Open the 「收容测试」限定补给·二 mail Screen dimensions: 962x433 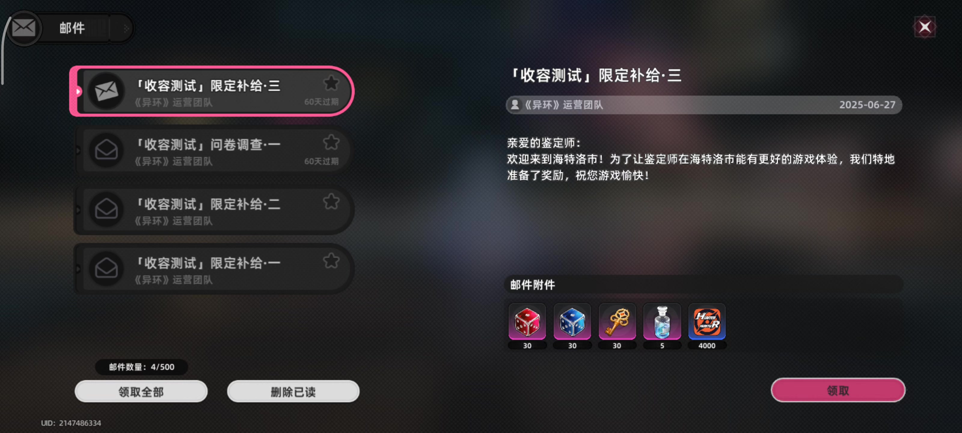coord(214,210)
